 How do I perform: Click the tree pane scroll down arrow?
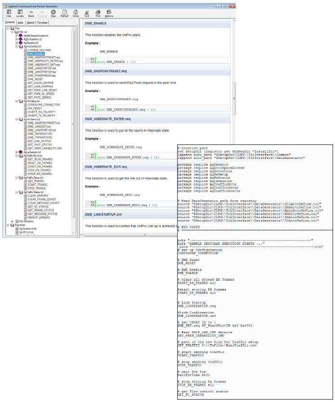(73, 233)
